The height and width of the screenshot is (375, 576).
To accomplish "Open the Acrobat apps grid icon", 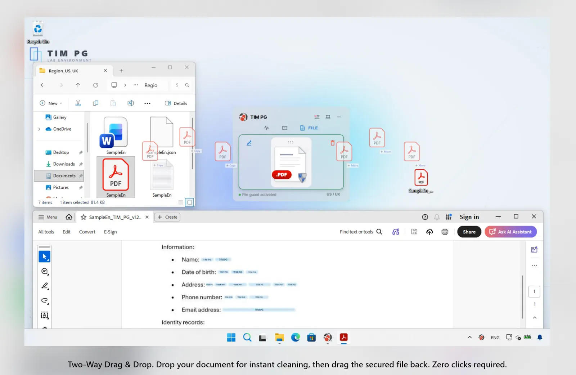I will (x=449, y=217).
